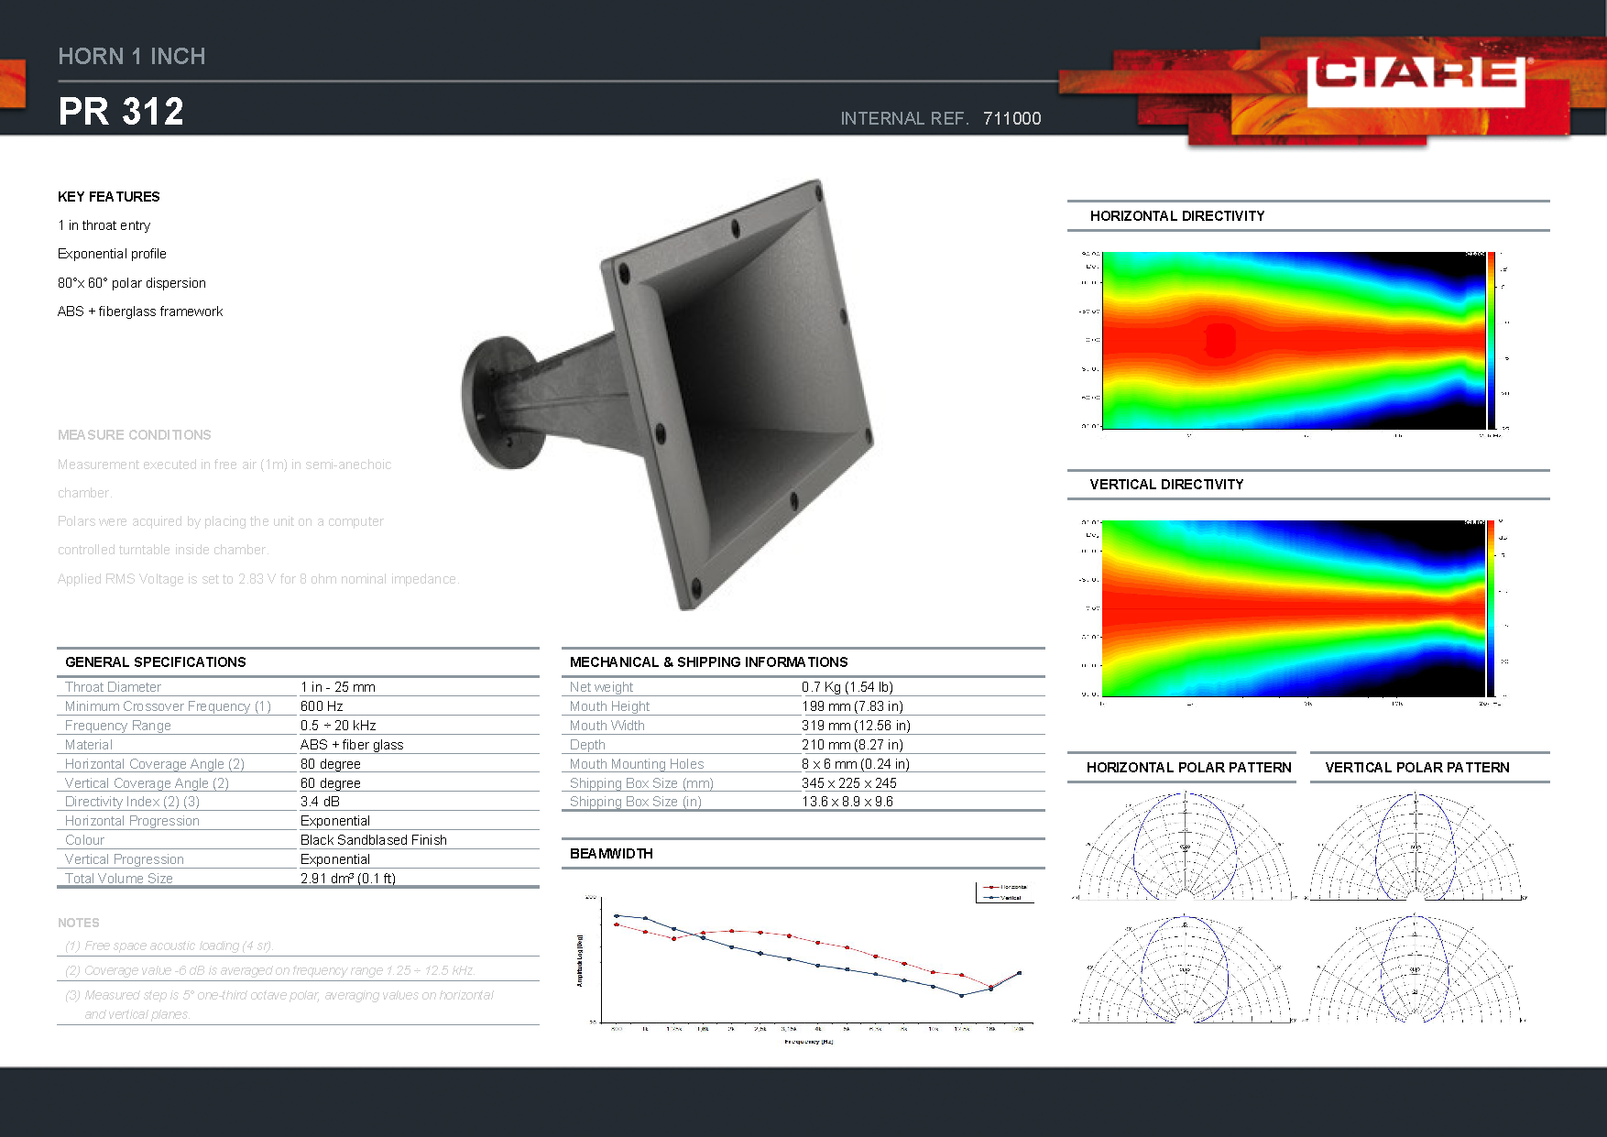Click the '3.4 dB' value
The width and height of the screenshot is (1607, 1137).
click(x=320, y=802)
